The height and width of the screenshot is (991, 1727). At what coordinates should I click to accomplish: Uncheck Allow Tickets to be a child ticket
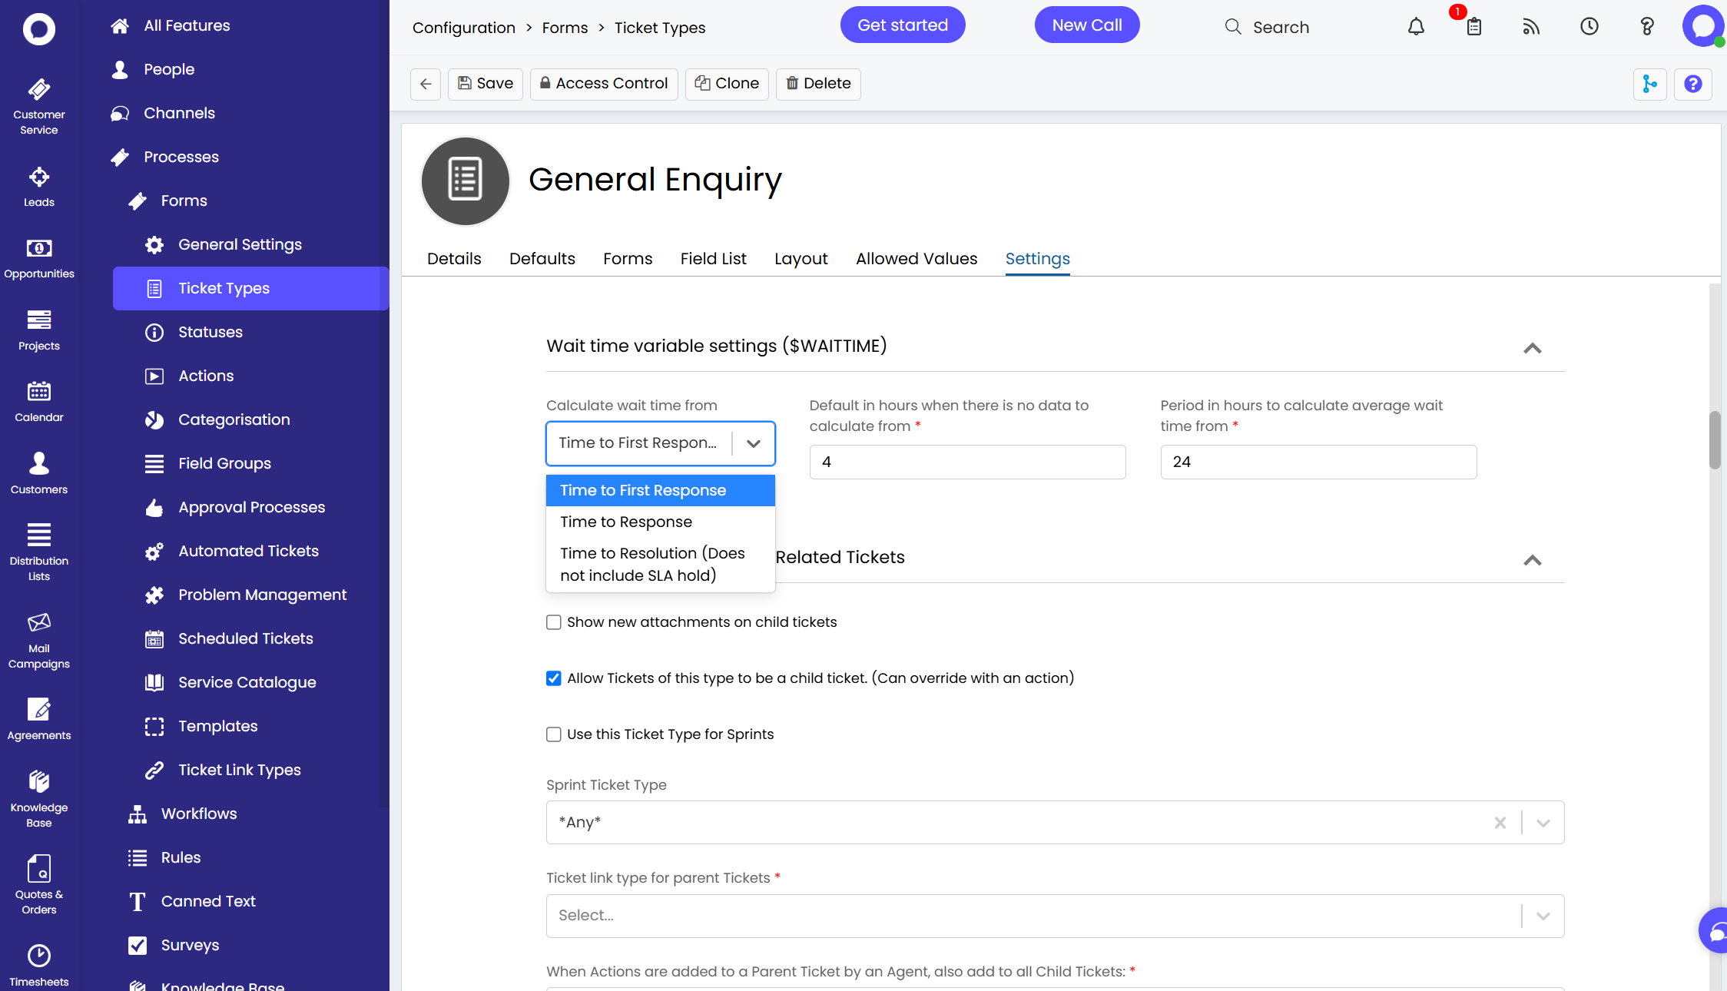pyautogui.click(x=554, y=678)
